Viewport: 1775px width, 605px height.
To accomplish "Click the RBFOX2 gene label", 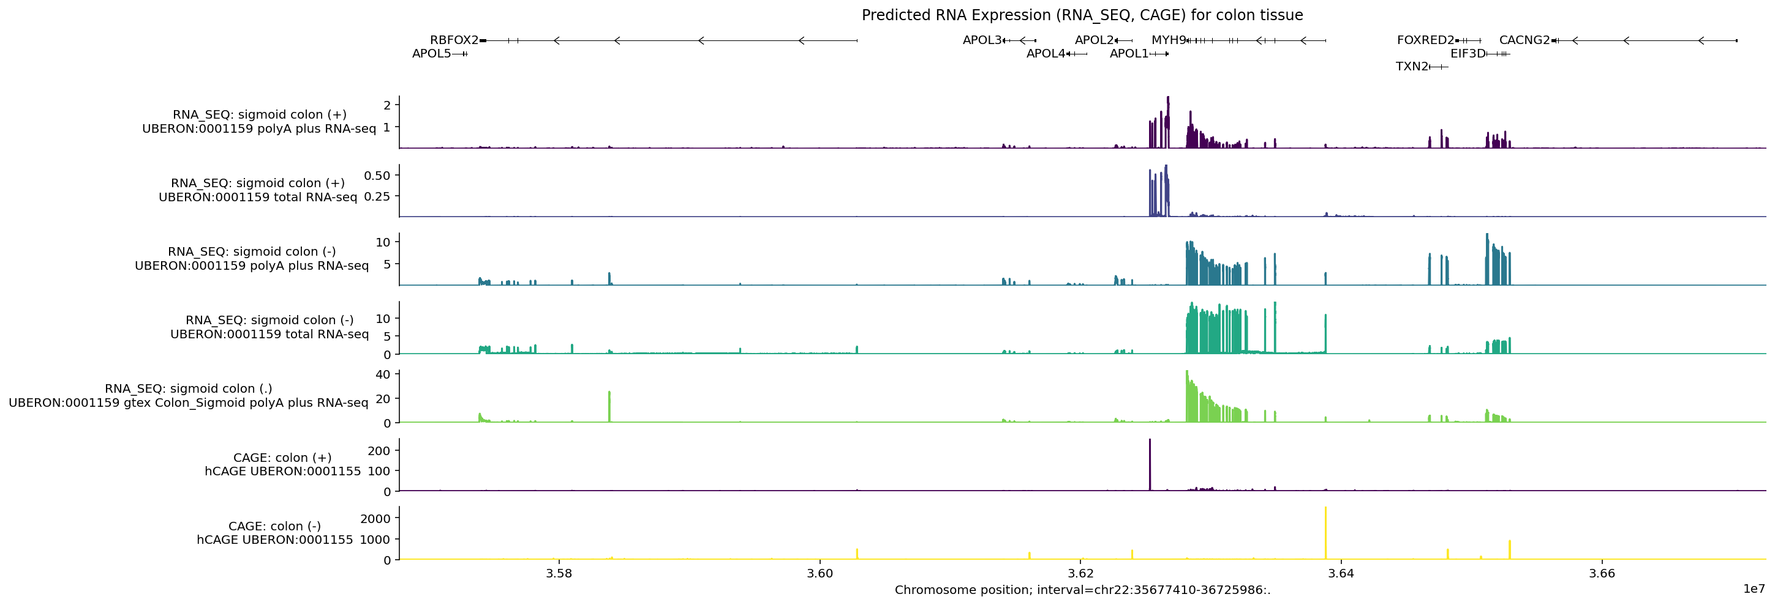I will pos(453,40).
